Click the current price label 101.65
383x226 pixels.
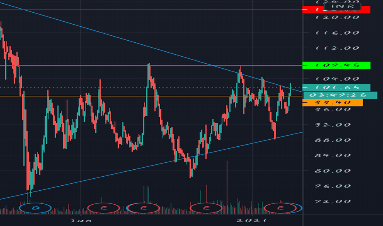336,87
